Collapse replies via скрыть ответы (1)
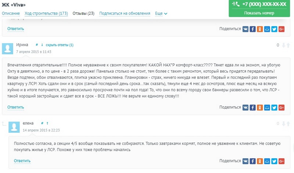The image size is (294, 173). 60,45
